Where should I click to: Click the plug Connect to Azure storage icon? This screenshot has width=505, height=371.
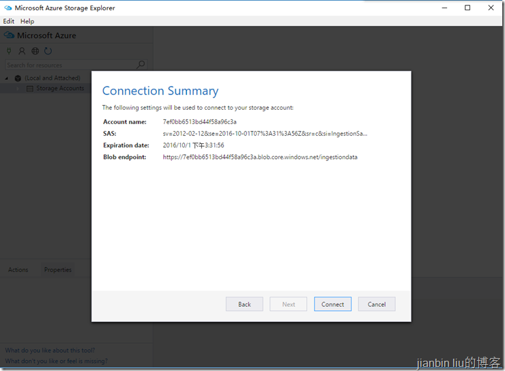click(9, 51)
